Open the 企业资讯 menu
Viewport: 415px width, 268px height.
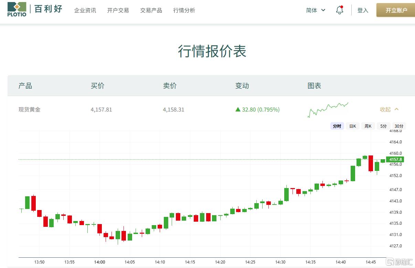tap(85, 10)
